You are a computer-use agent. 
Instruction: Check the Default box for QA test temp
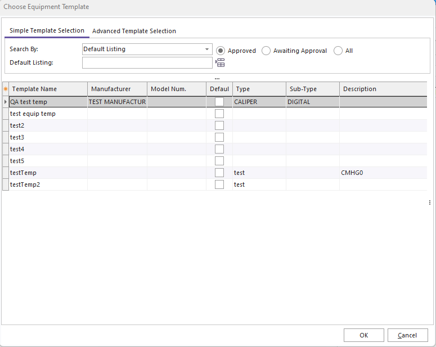(219, 102)
